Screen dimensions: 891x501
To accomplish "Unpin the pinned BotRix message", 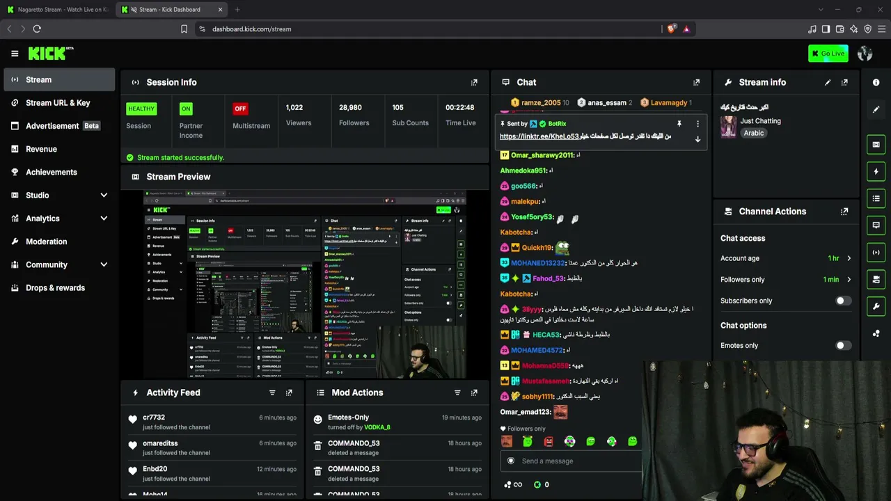I will click(x=679, y=124).
